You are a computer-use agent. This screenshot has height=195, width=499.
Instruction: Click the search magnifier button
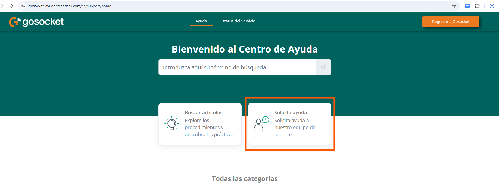click(323, 67)
